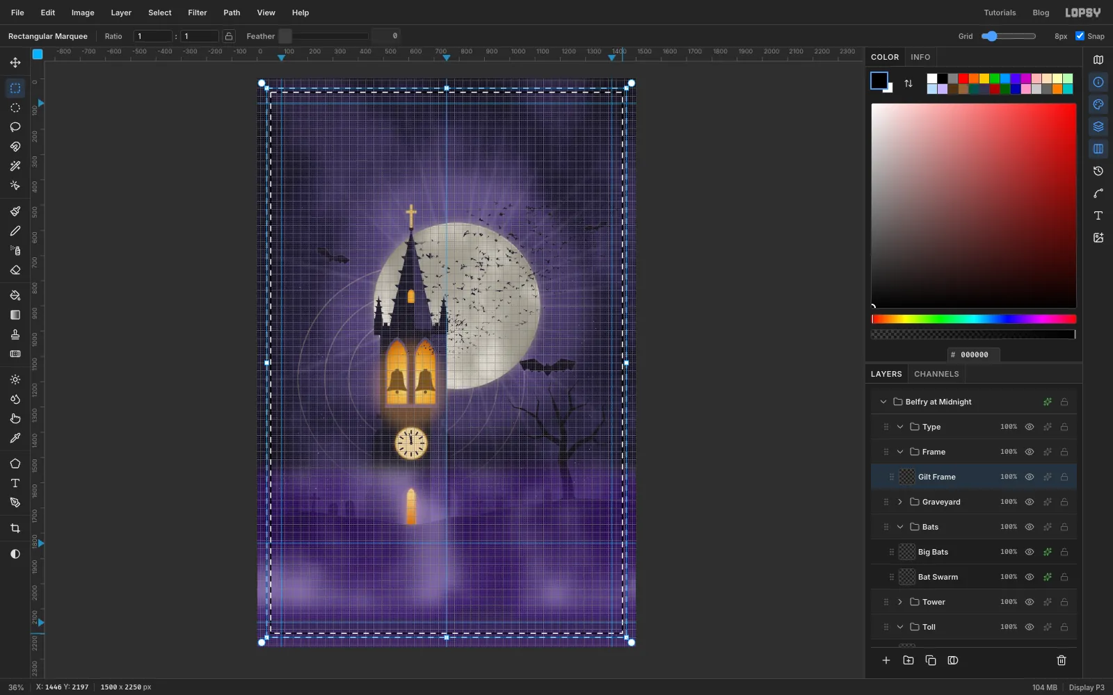This screenshot has width=1113, height=695.
Task: Open the Tutorials link
Action: [x=1000, y=13]
